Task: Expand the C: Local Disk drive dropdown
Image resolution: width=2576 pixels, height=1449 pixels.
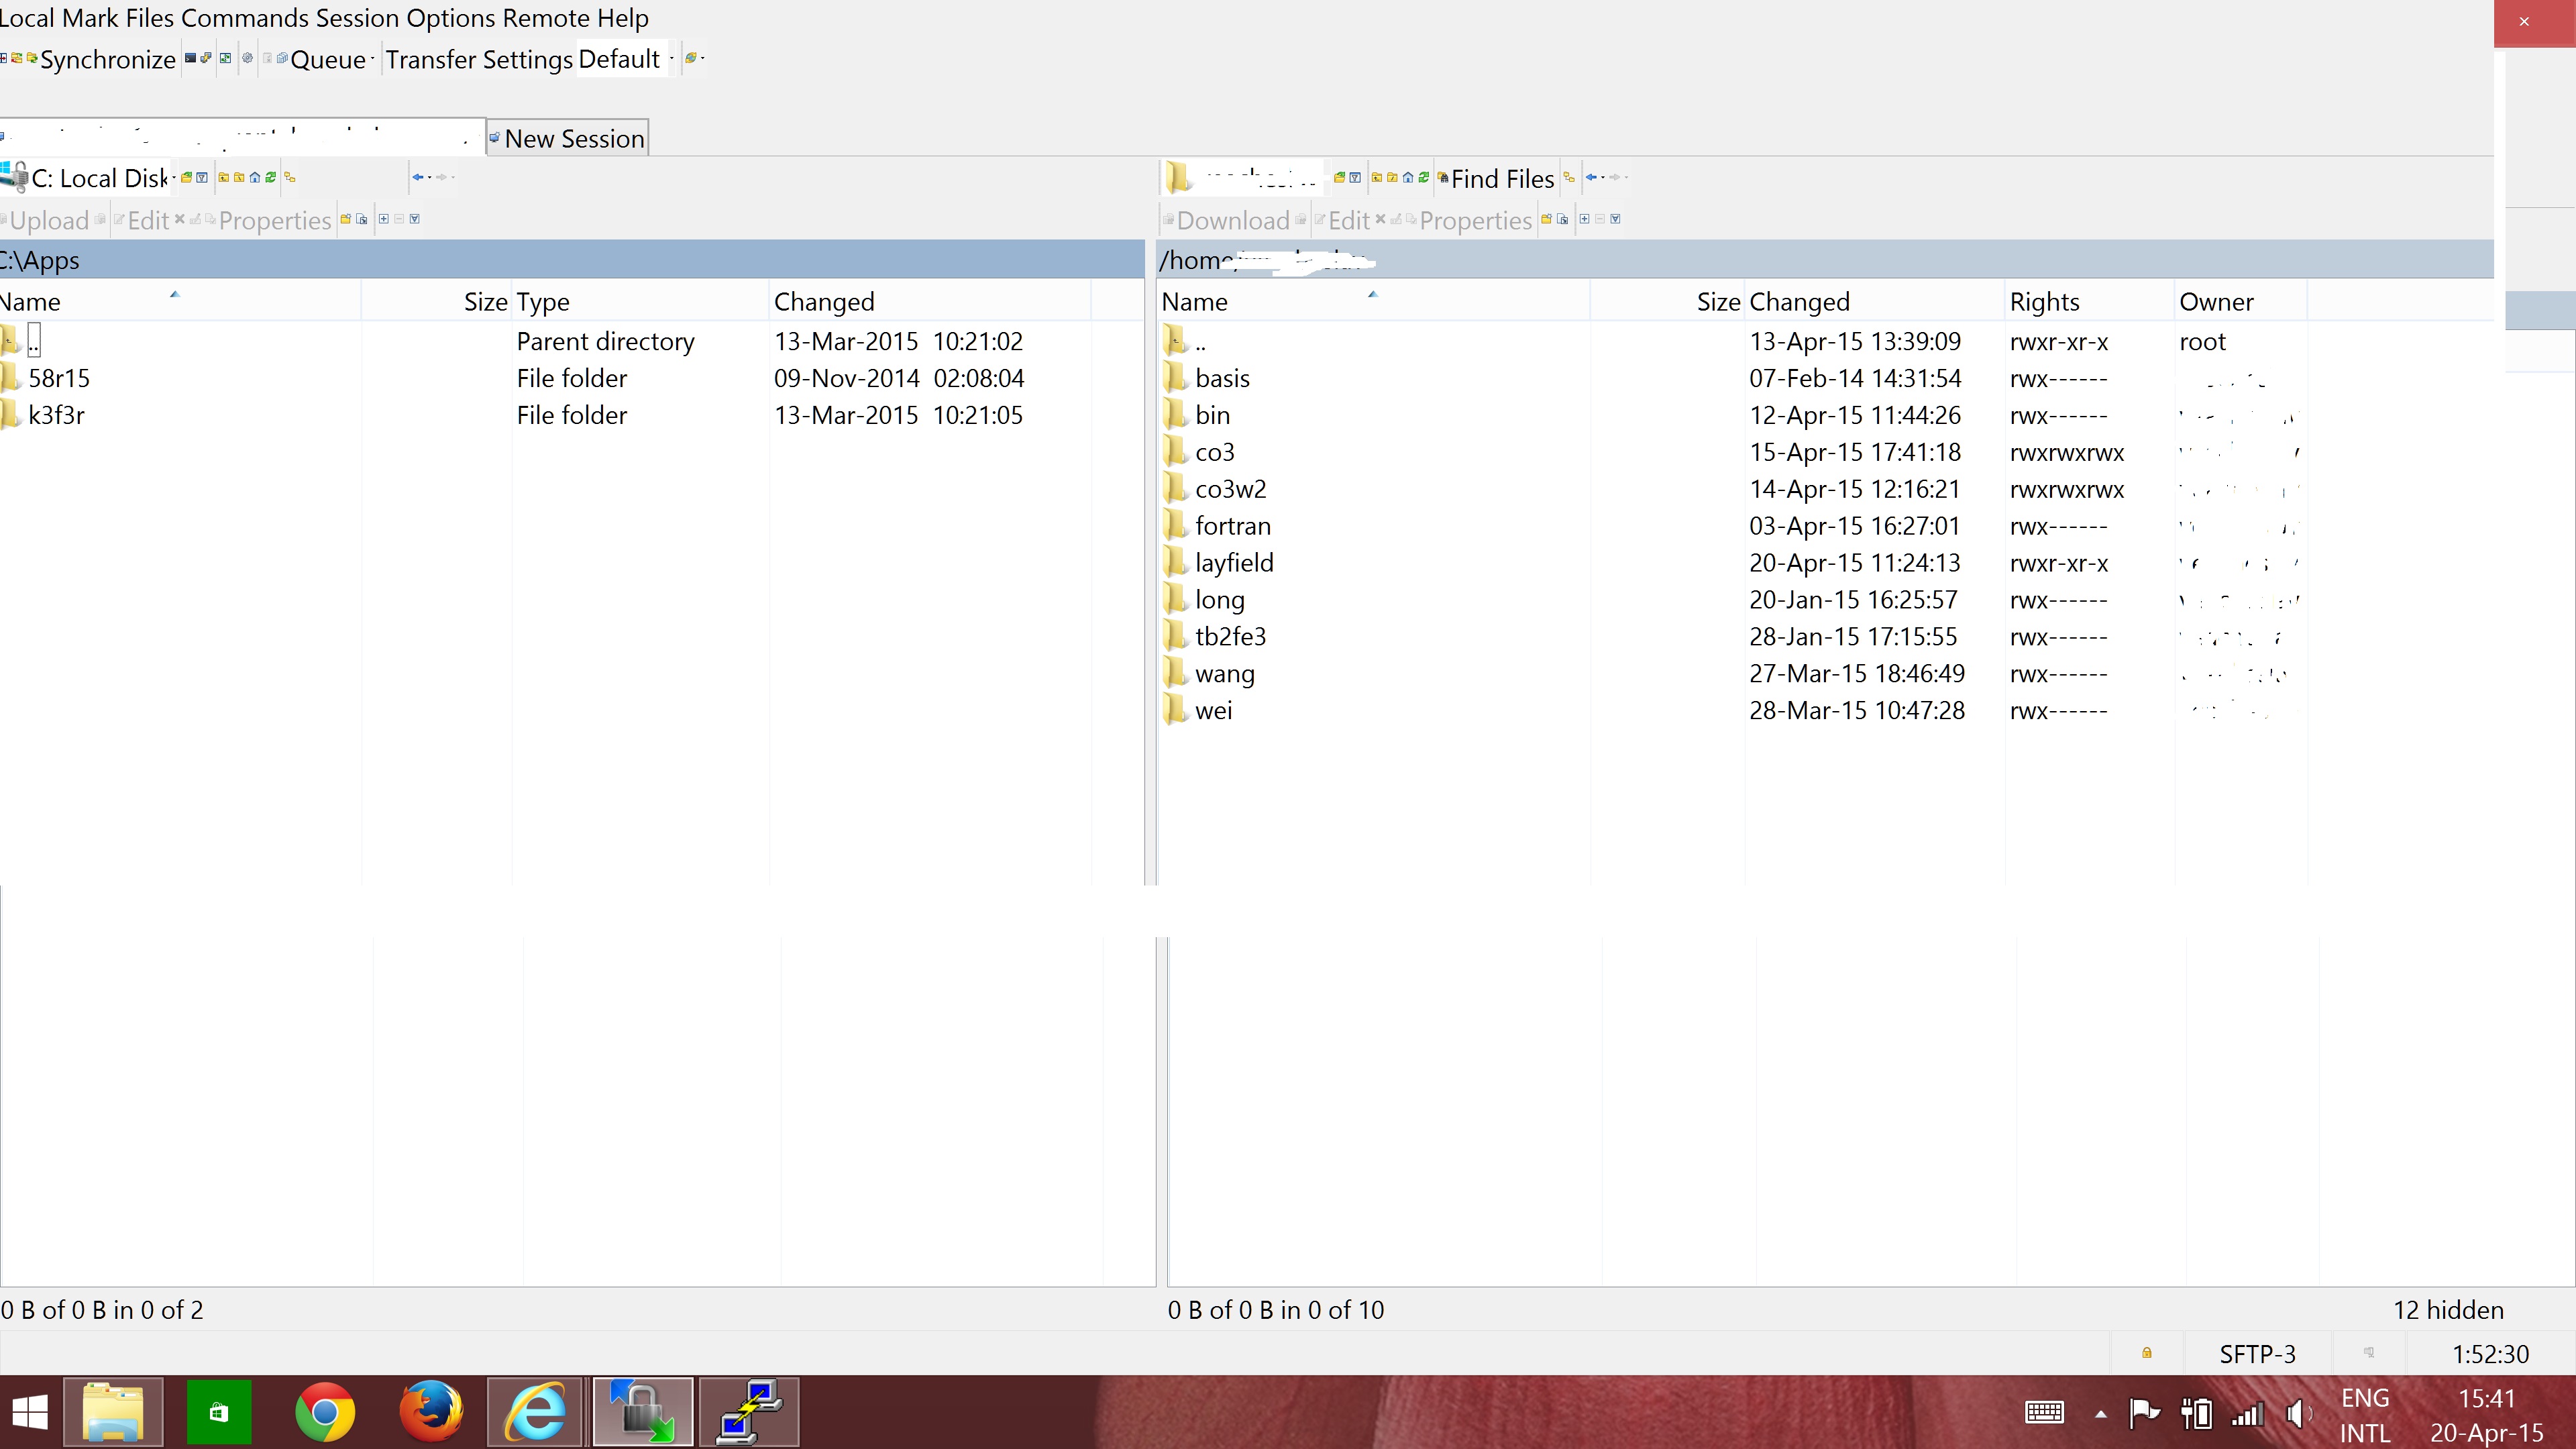Action: point(174,178)
